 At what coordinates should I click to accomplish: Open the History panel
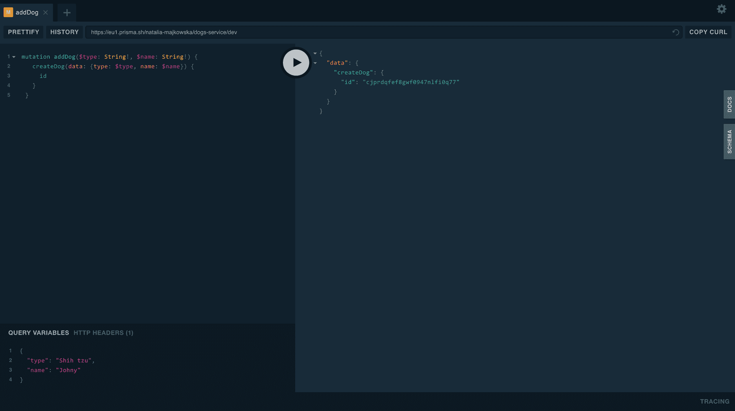[x=65, y=32]
